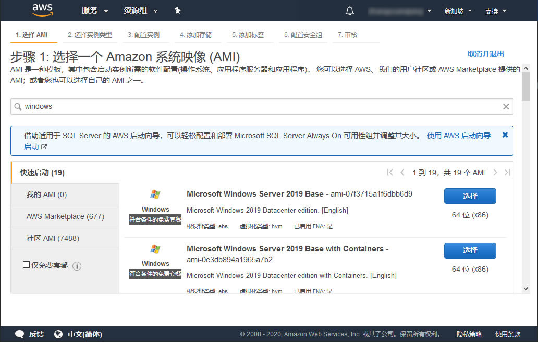Open the blurred account name dropdown

tap(400, 11)
